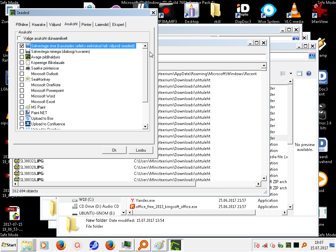Select the Väljund tab

(55, 25)
